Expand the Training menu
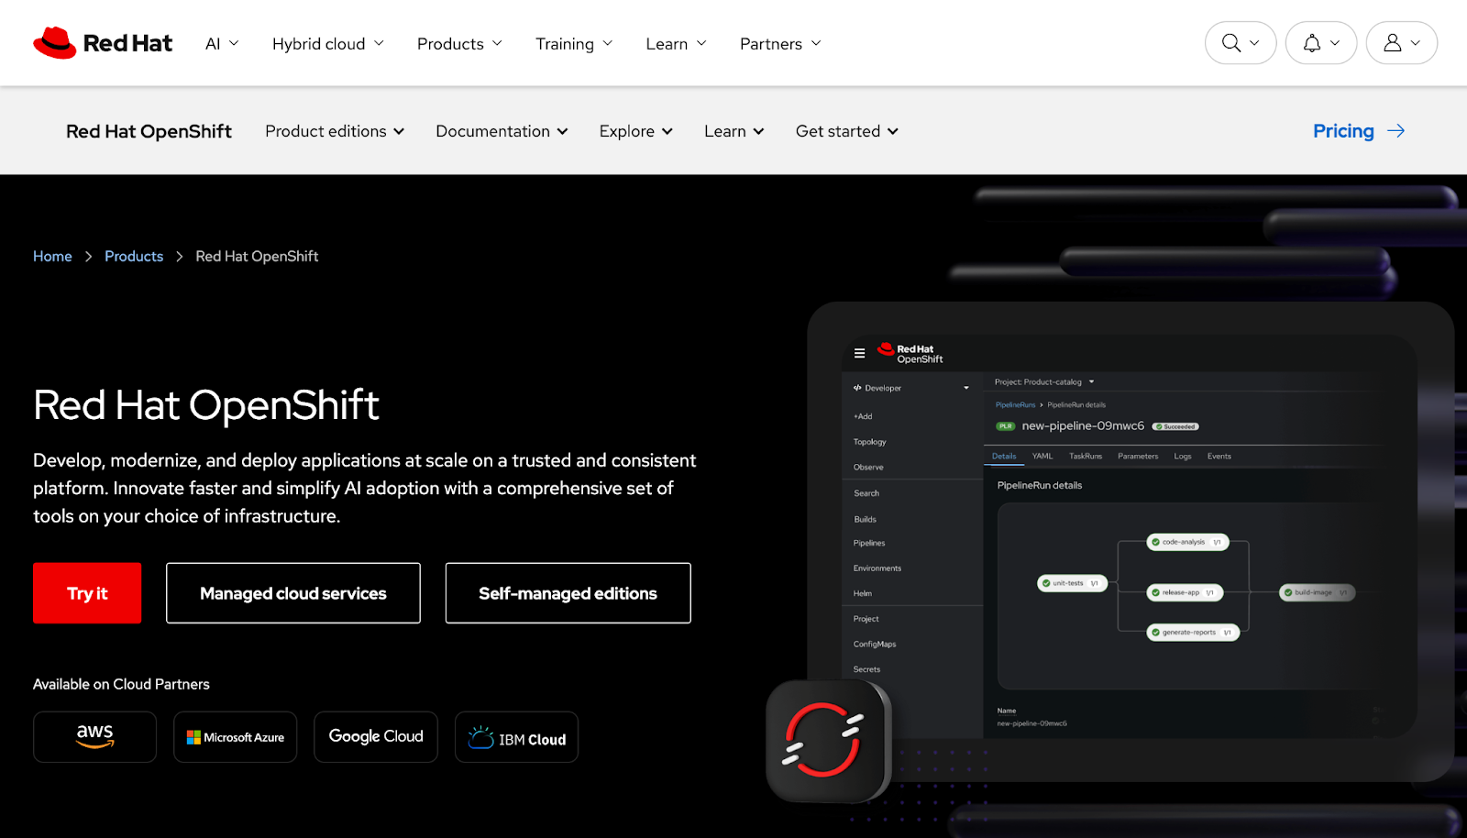Image resolution: width=1467 pixels, height=838 pixels. click(574, 43)
